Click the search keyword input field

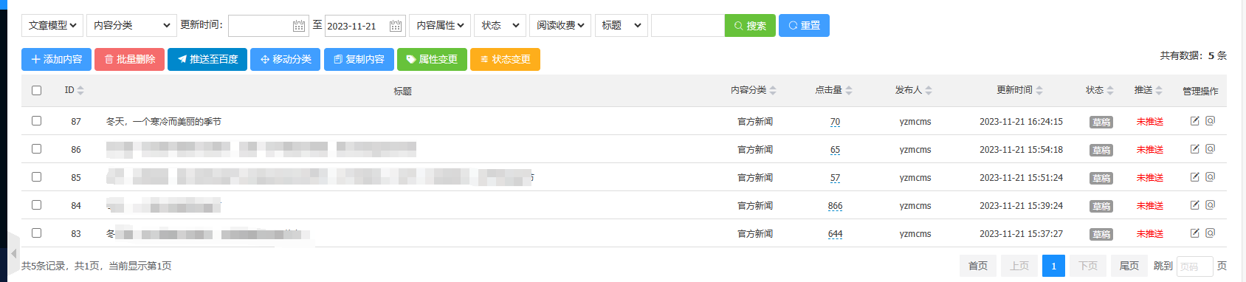[688, 25]
